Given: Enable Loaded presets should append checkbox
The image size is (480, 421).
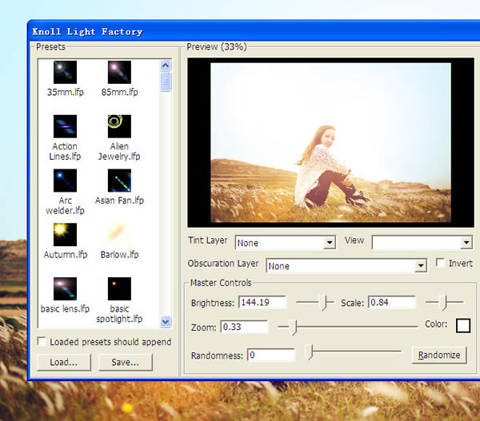Looking at the screenshot, I should (42, 342).
